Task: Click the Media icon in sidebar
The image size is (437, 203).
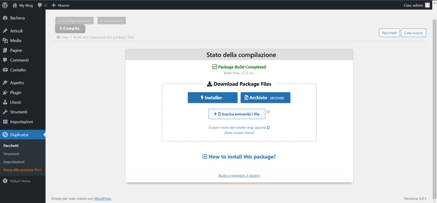Action: 5,41
